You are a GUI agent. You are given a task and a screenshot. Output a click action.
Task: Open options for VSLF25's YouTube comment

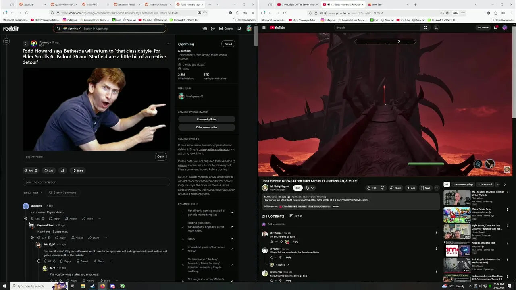point(436,249)
